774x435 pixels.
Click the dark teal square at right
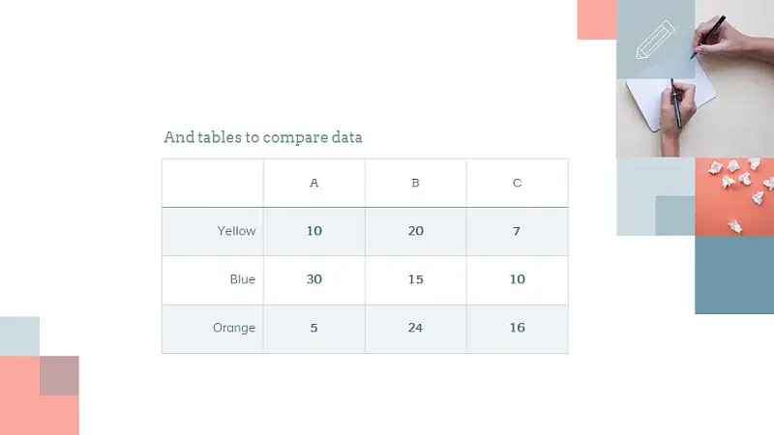click(734, 275)
